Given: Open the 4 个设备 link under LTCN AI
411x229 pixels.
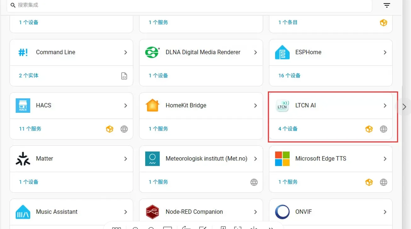Looking at the screenshot, I should pyautogui.click(x=288, y=129).
